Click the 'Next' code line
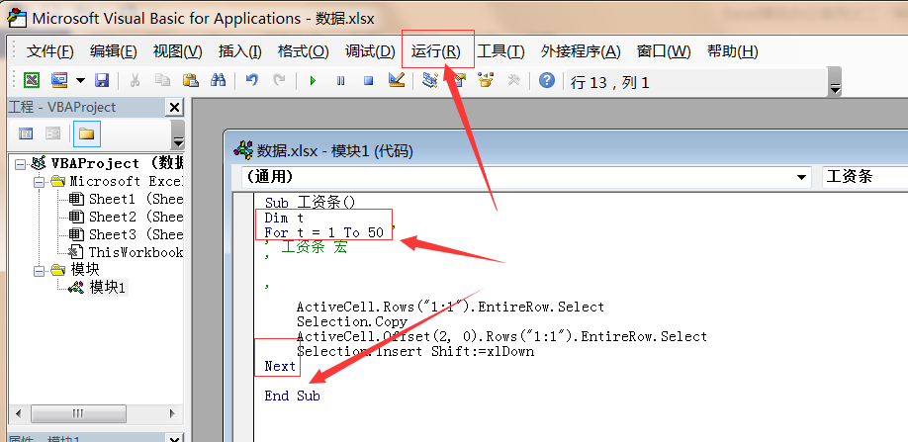 point(280,366)
